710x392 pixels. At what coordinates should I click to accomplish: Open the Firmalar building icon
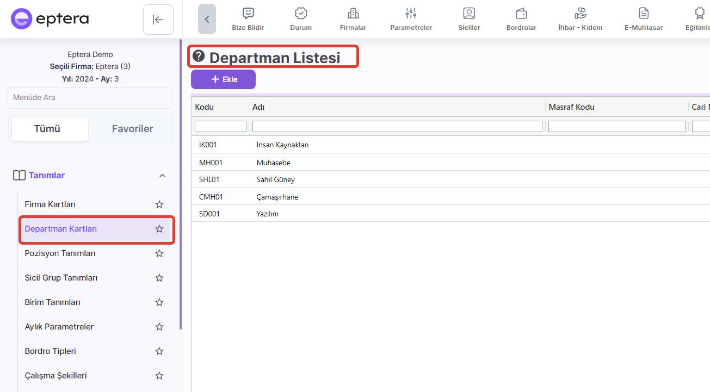click(353, 14)
